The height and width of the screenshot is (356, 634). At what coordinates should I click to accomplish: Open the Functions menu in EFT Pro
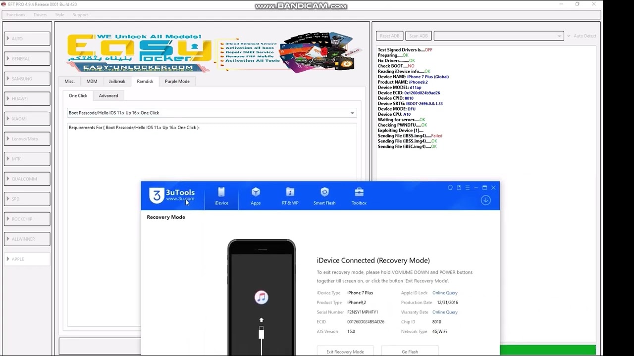pyautogui.click(x=16, y=15)
